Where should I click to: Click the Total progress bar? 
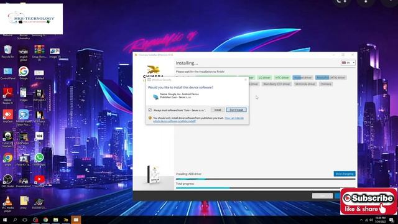click(x=266, y=188)
